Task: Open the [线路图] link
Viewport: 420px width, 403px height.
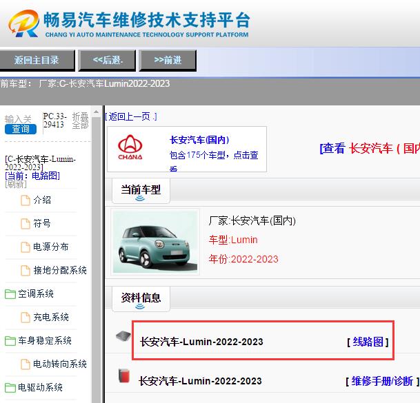Action: click(368, 342)
